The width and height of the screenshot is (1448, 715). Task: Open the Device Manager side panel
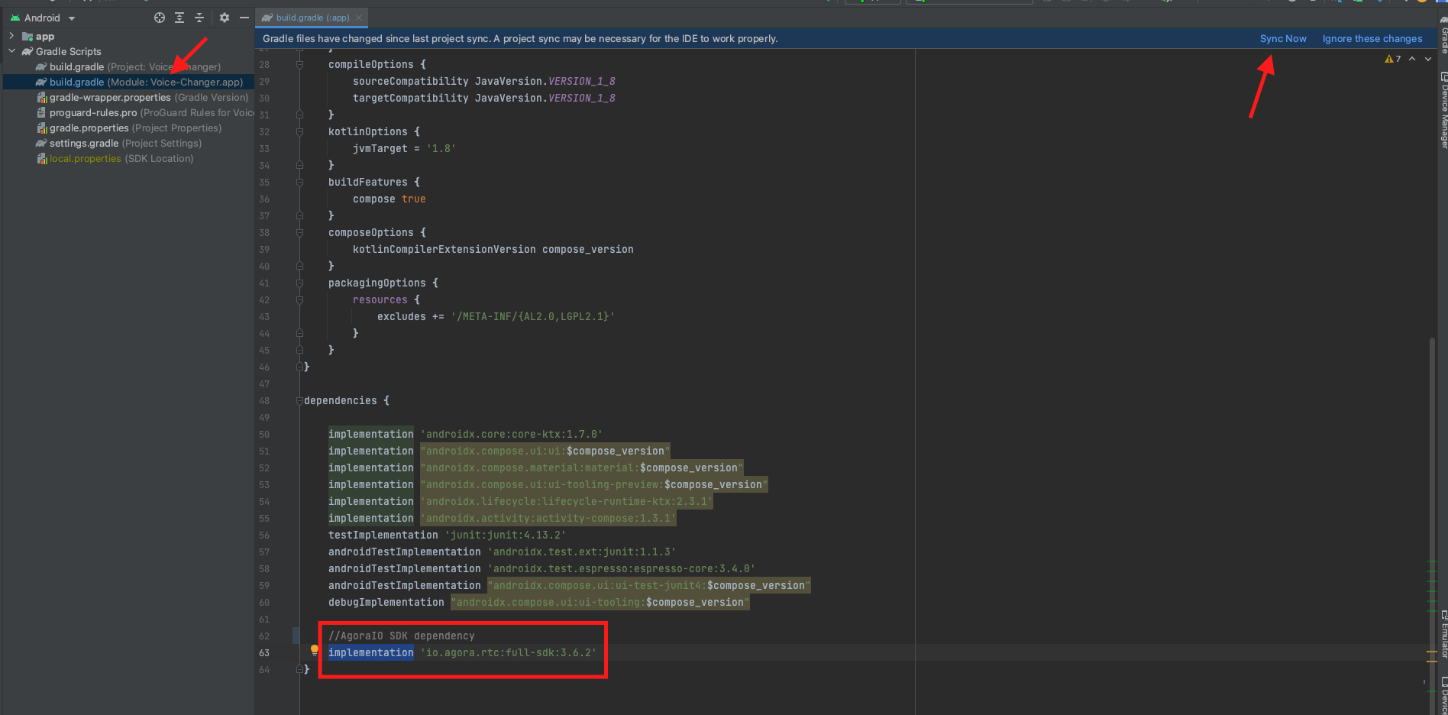pyautogui.click(x=1443, y=111)
